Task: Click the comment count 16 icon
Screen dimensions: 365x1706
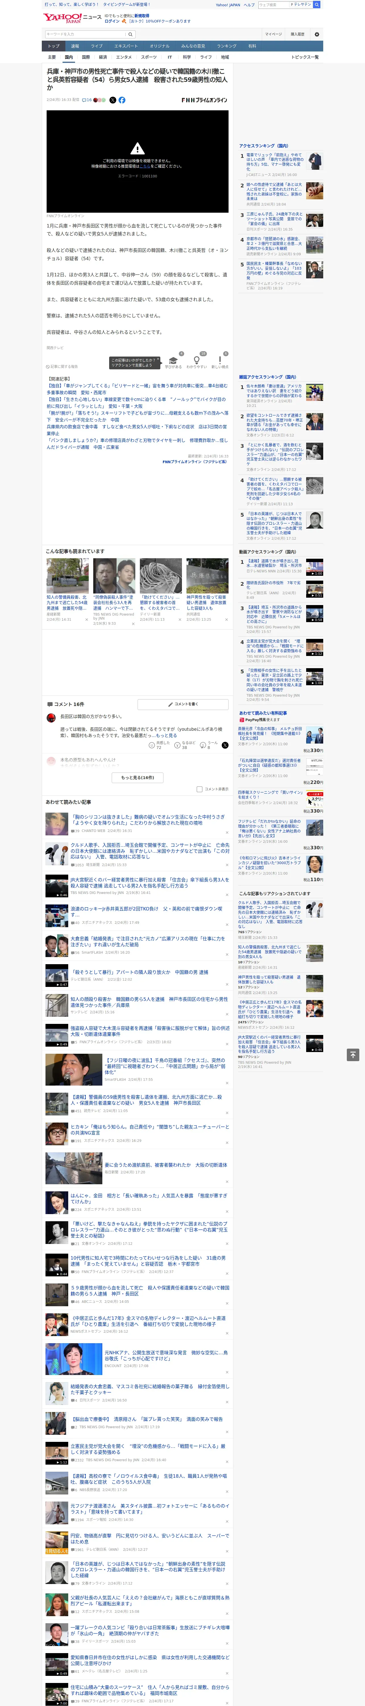Action: (87, 100)
